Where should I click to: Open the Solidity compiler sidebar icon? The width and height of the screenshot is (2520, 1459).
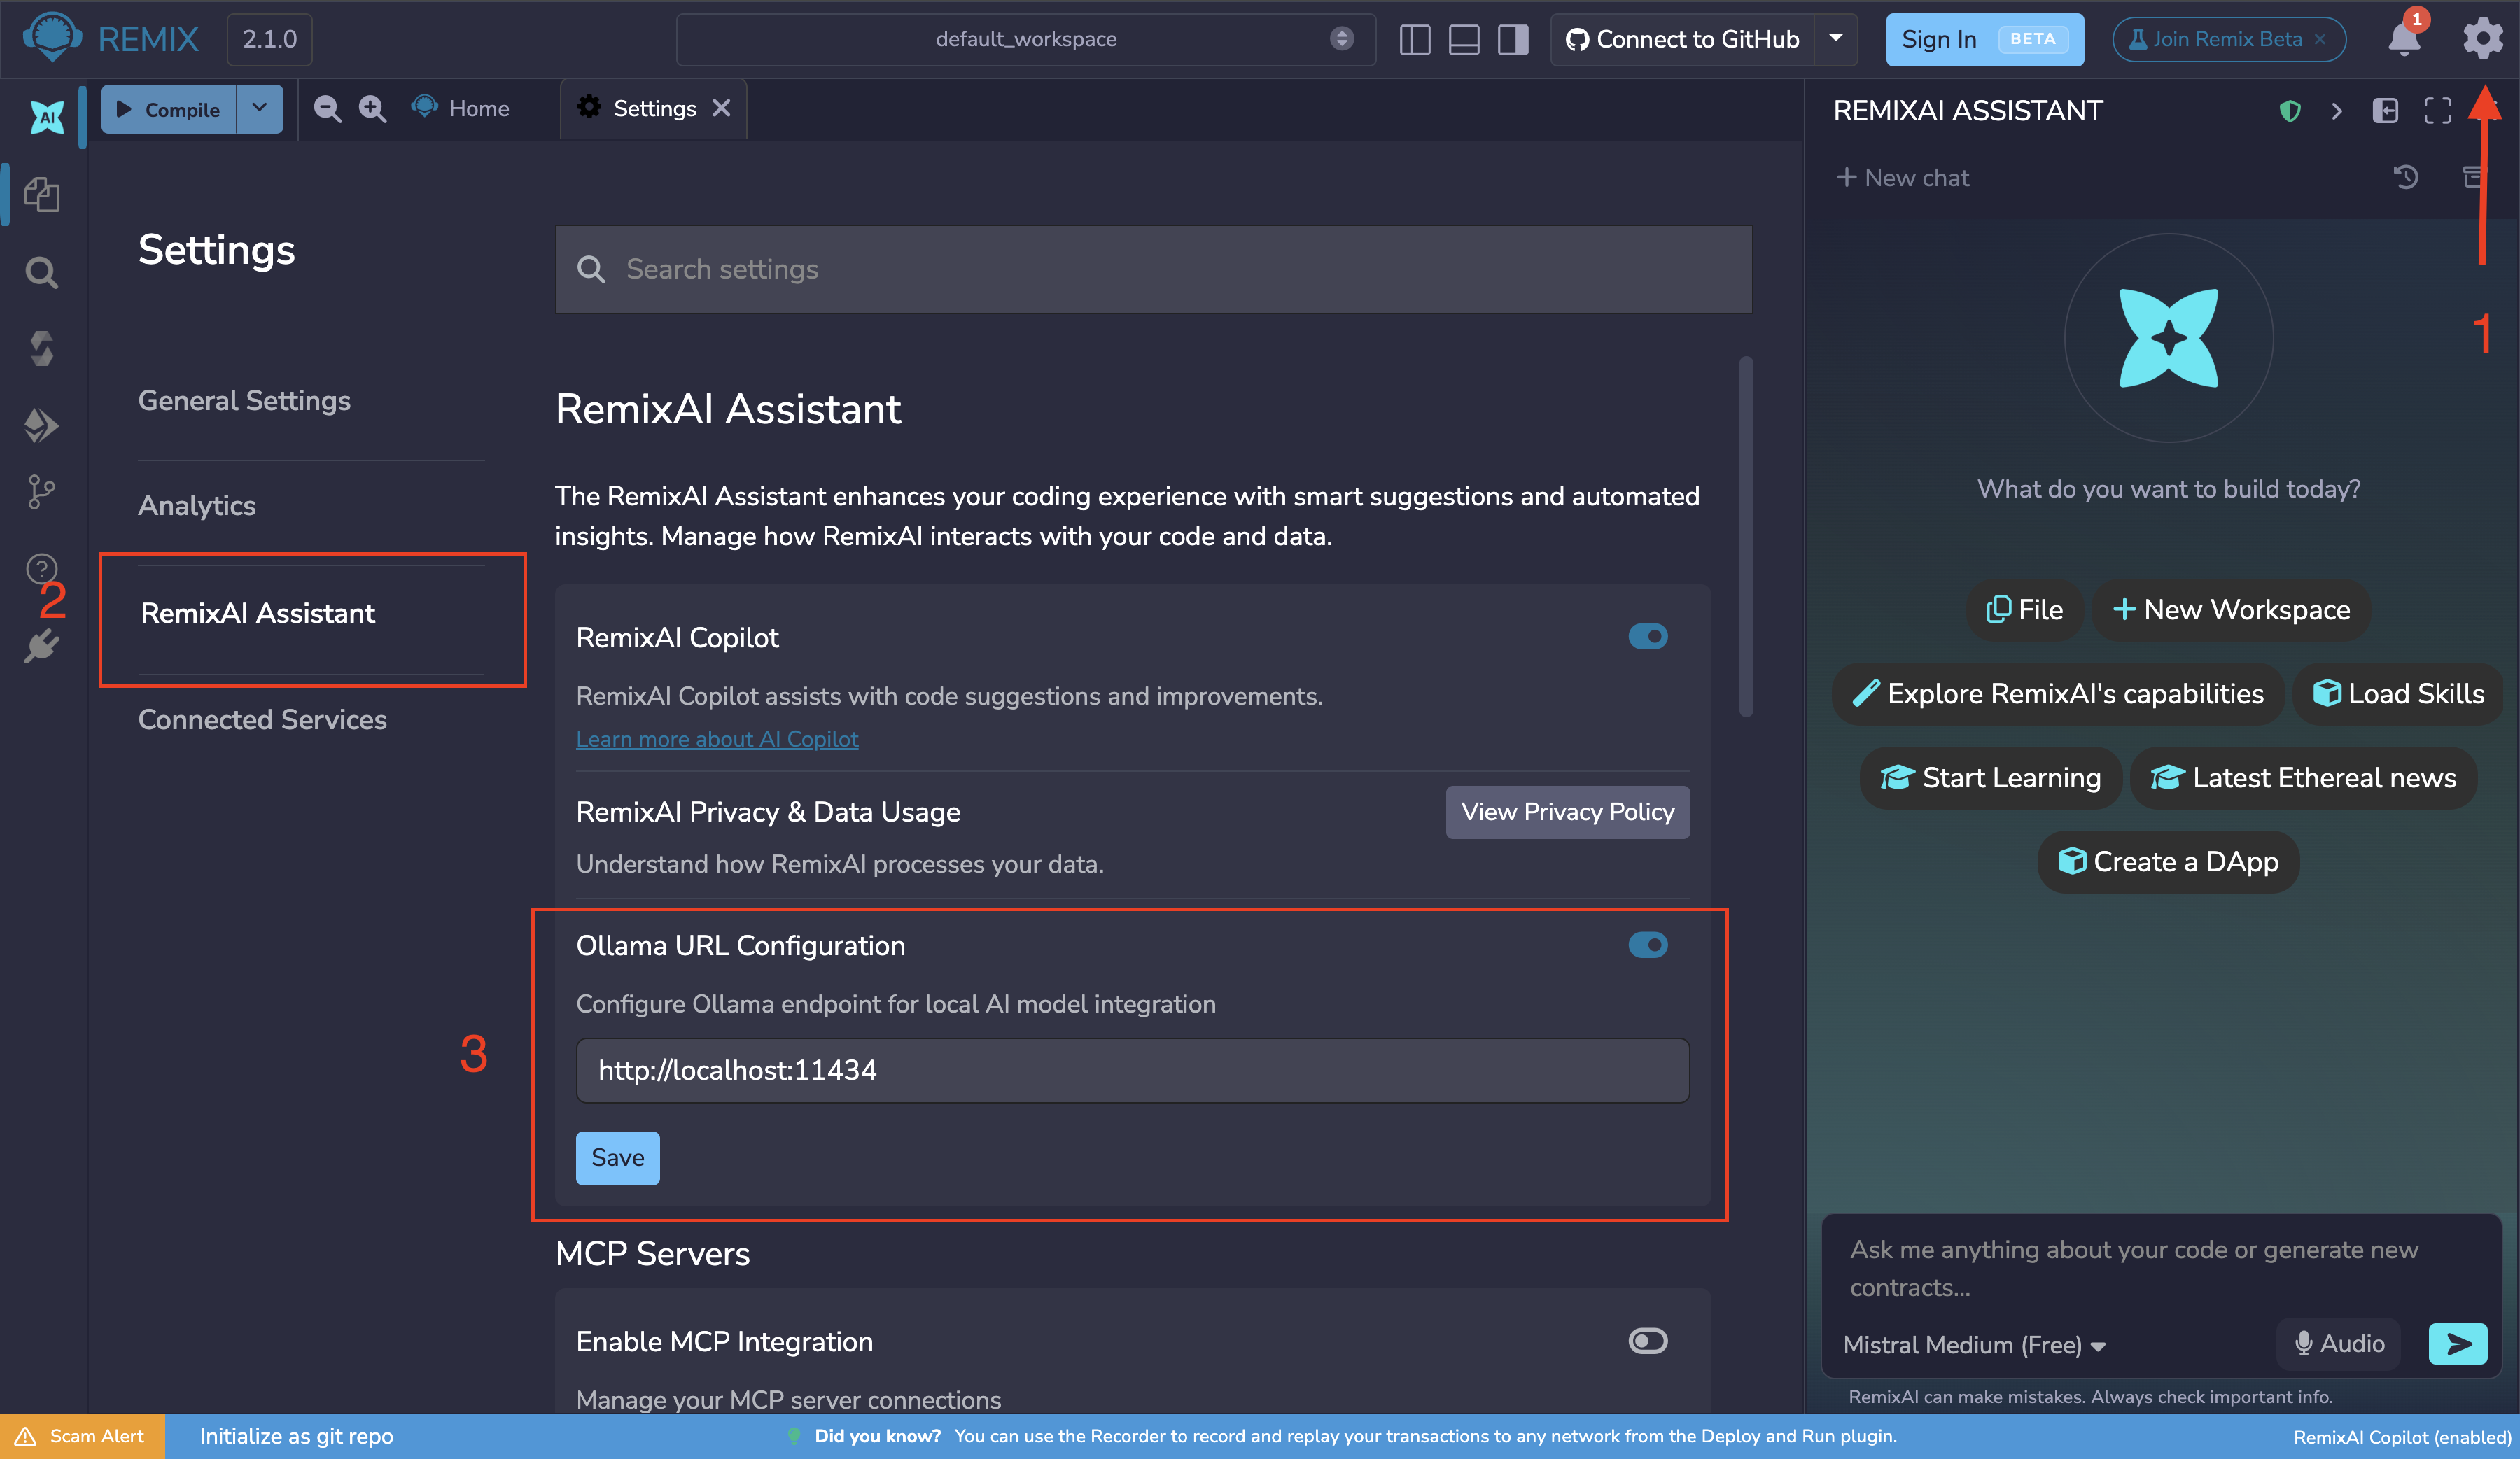(x=42, y=348)
